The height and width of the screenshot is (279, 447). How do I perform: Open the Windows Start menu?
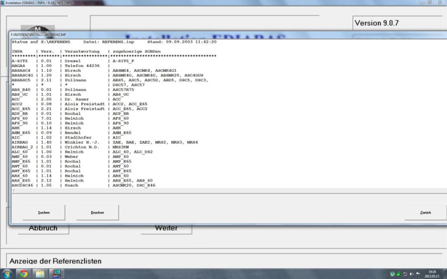6,274
